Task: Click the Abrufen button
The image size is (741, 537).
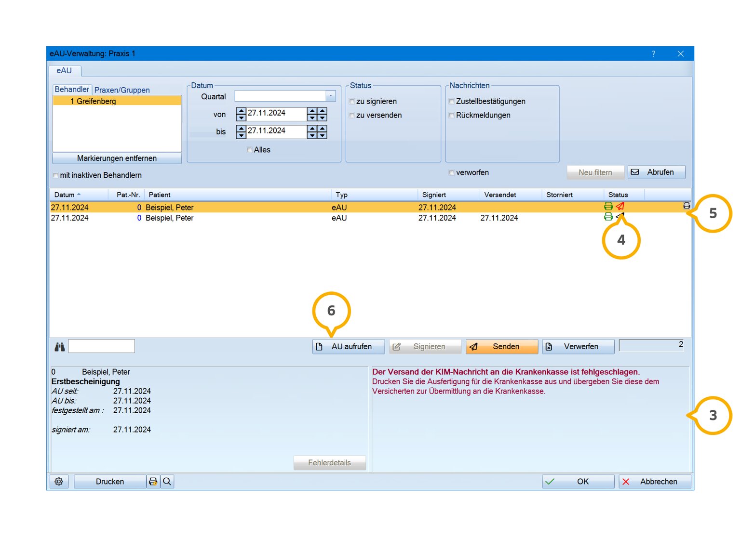Action: pyautogui.click(x=656, y=172)
